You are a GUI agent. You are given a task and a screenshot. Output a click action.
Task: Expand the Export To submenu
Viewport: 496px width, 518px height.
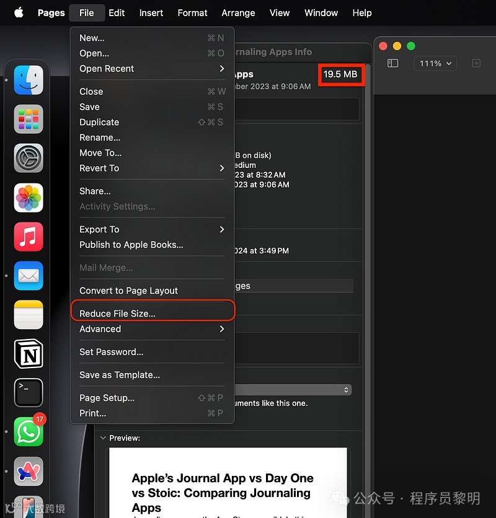click(152, 229)
